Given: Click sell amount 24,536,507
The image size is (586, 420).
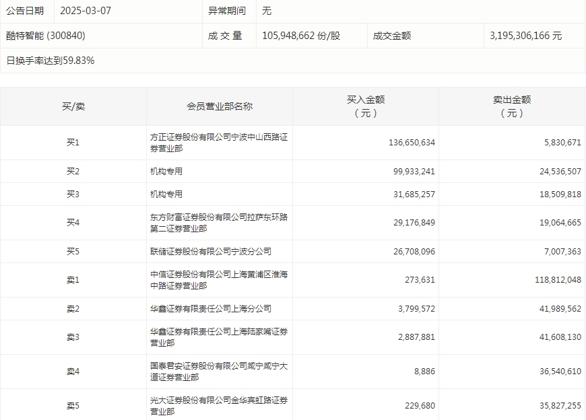Looking at the screenshot, I should (x=560, y=172).
